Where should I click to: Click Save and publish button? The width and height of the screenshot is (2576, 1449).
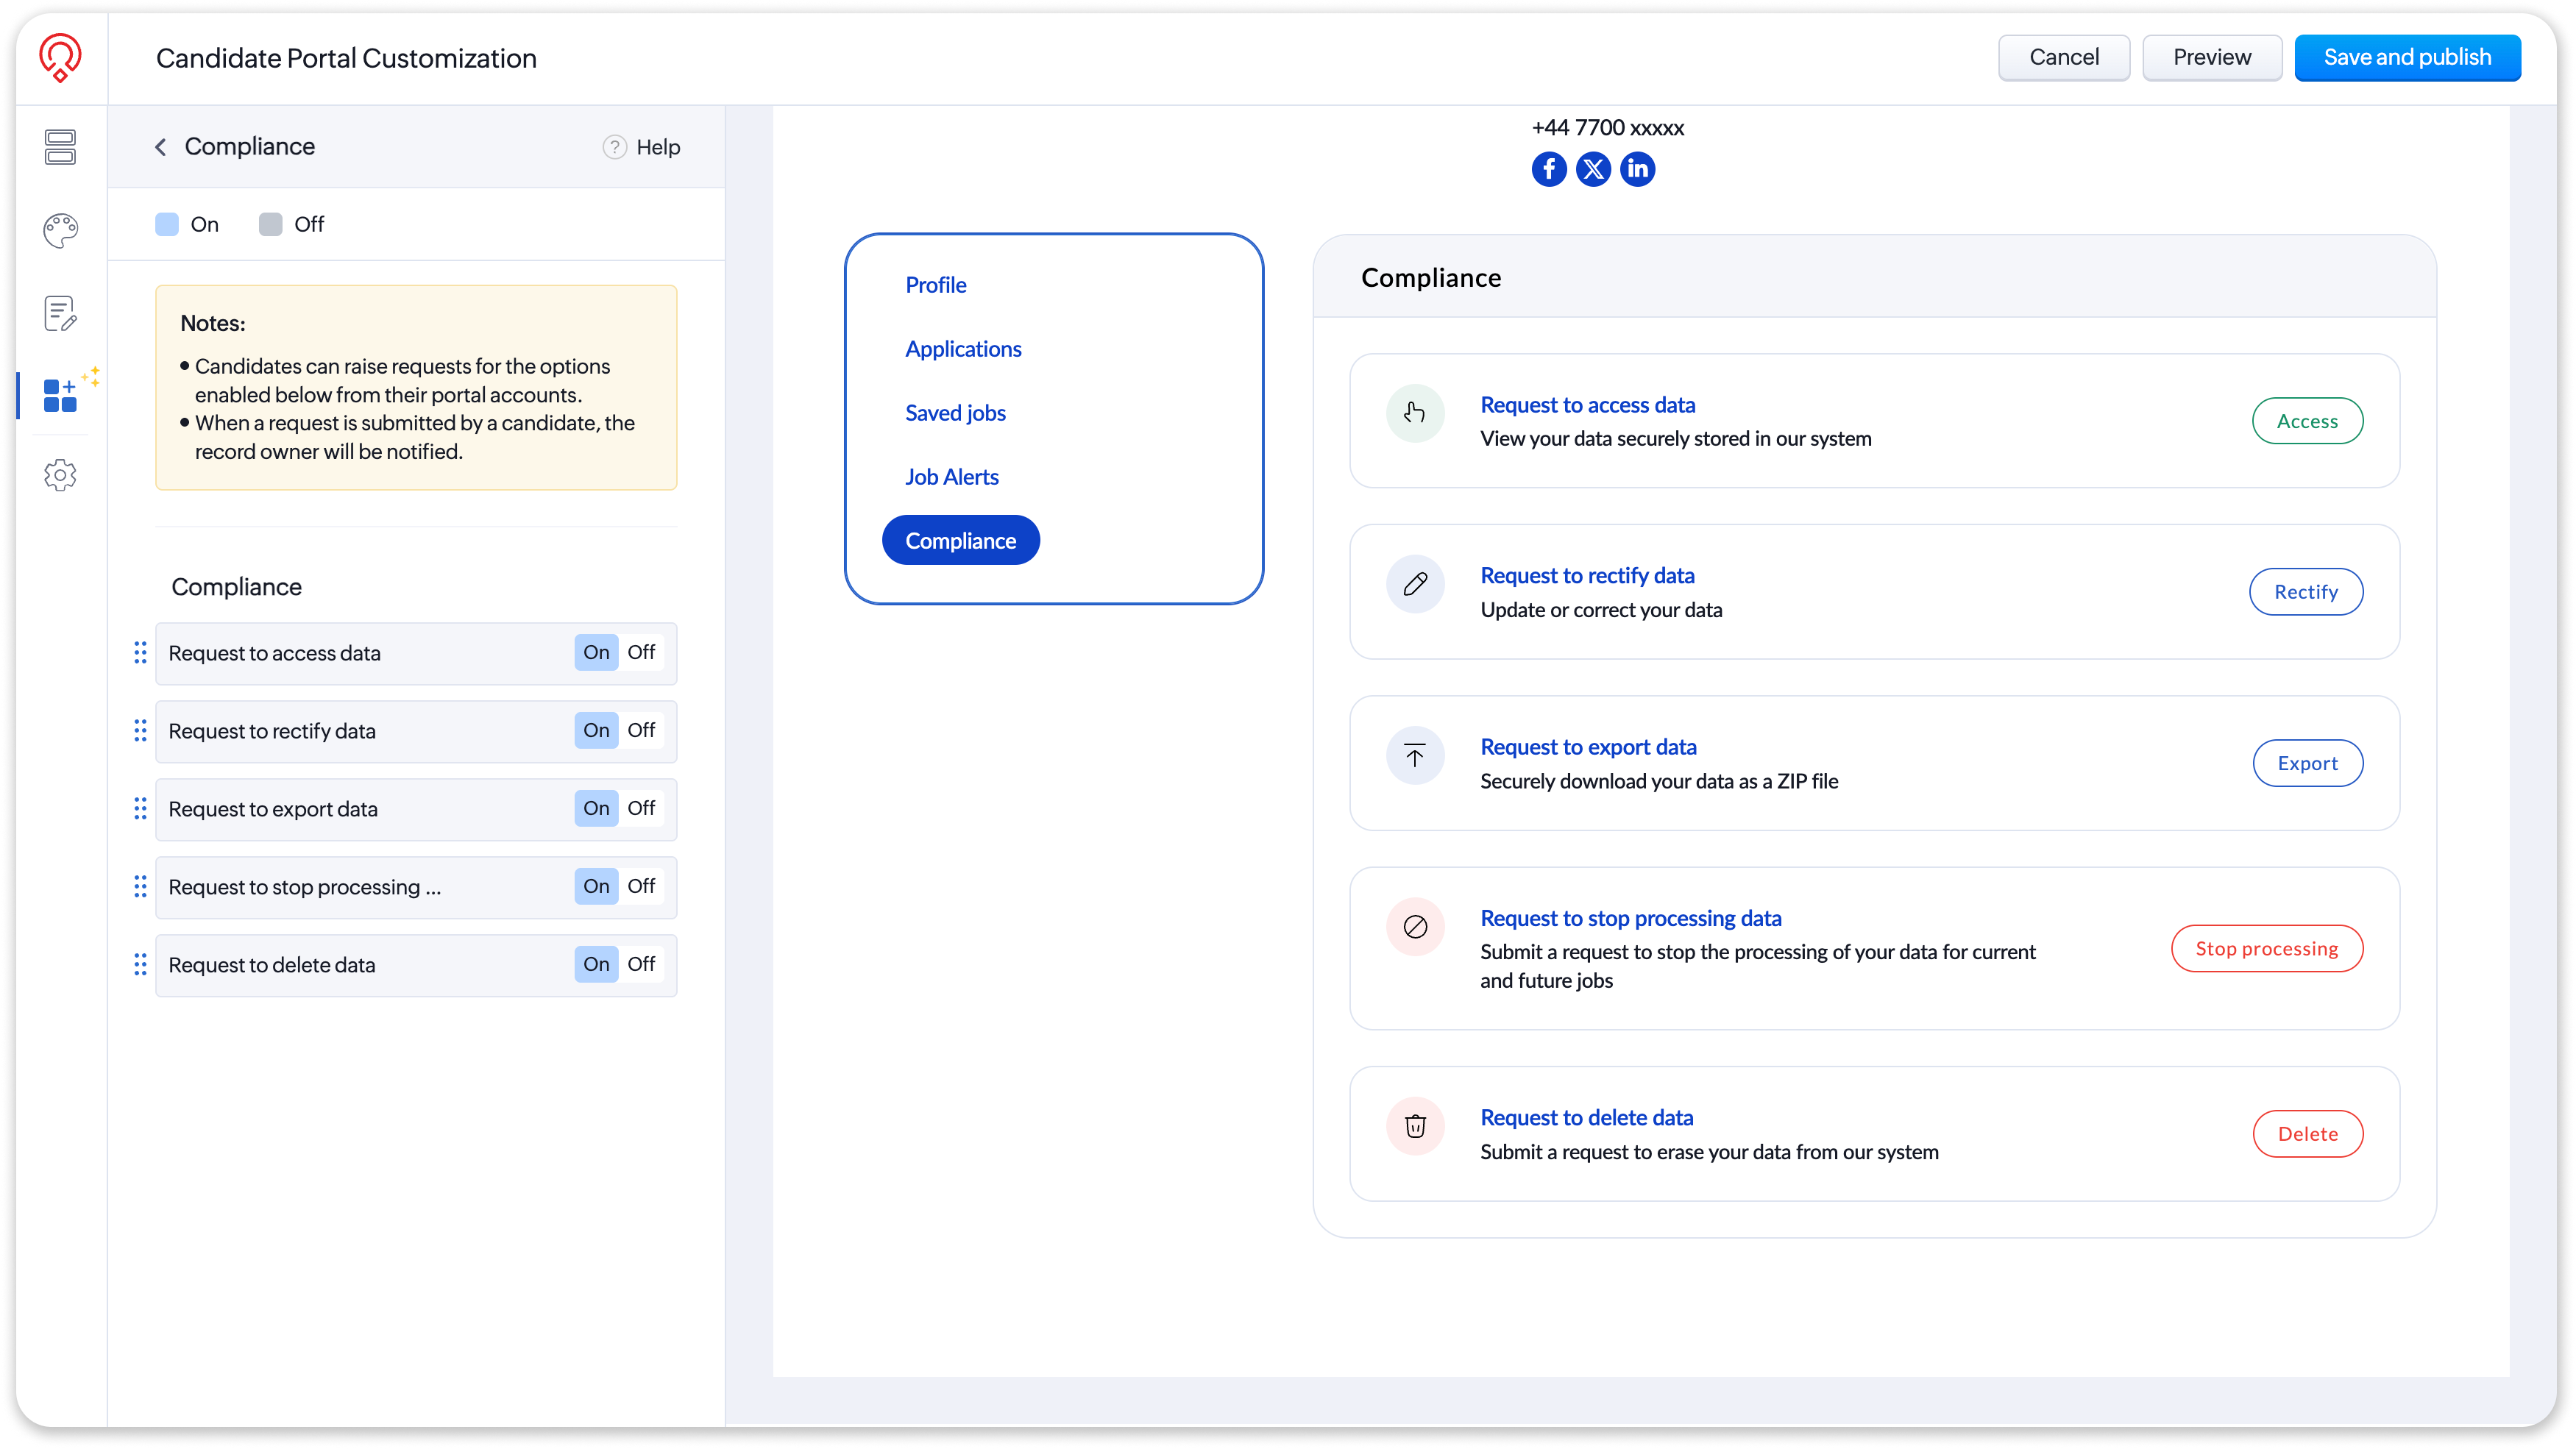pyautogui.click(x=2407, y=58)
